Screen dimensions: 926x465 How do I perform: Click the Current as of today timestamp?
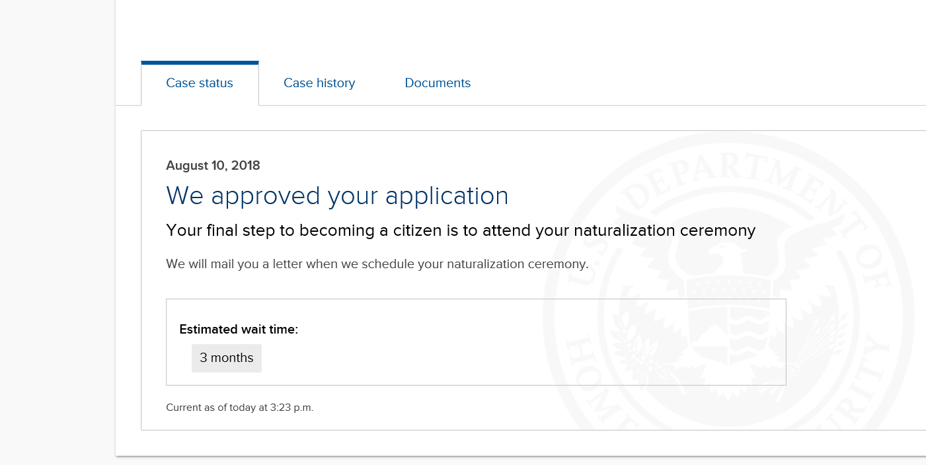point(239,408)
